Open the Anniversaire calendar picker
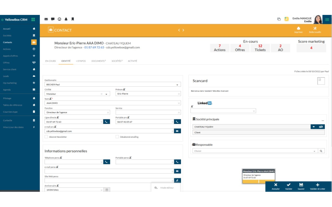The image size is (332, 207). pyautogui.click(x=107, y=190)
